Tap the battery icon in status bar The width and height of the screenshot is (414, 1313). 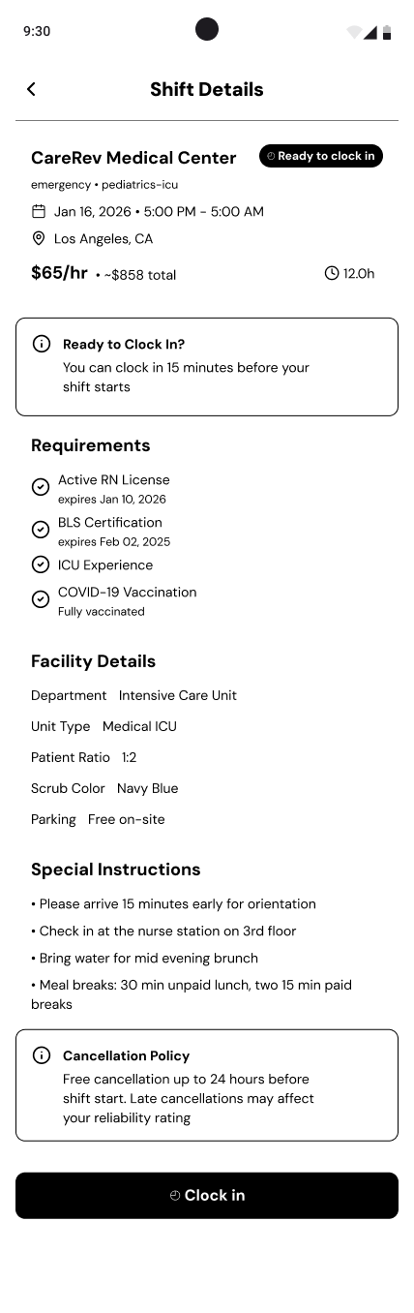[x=387, y=32]
